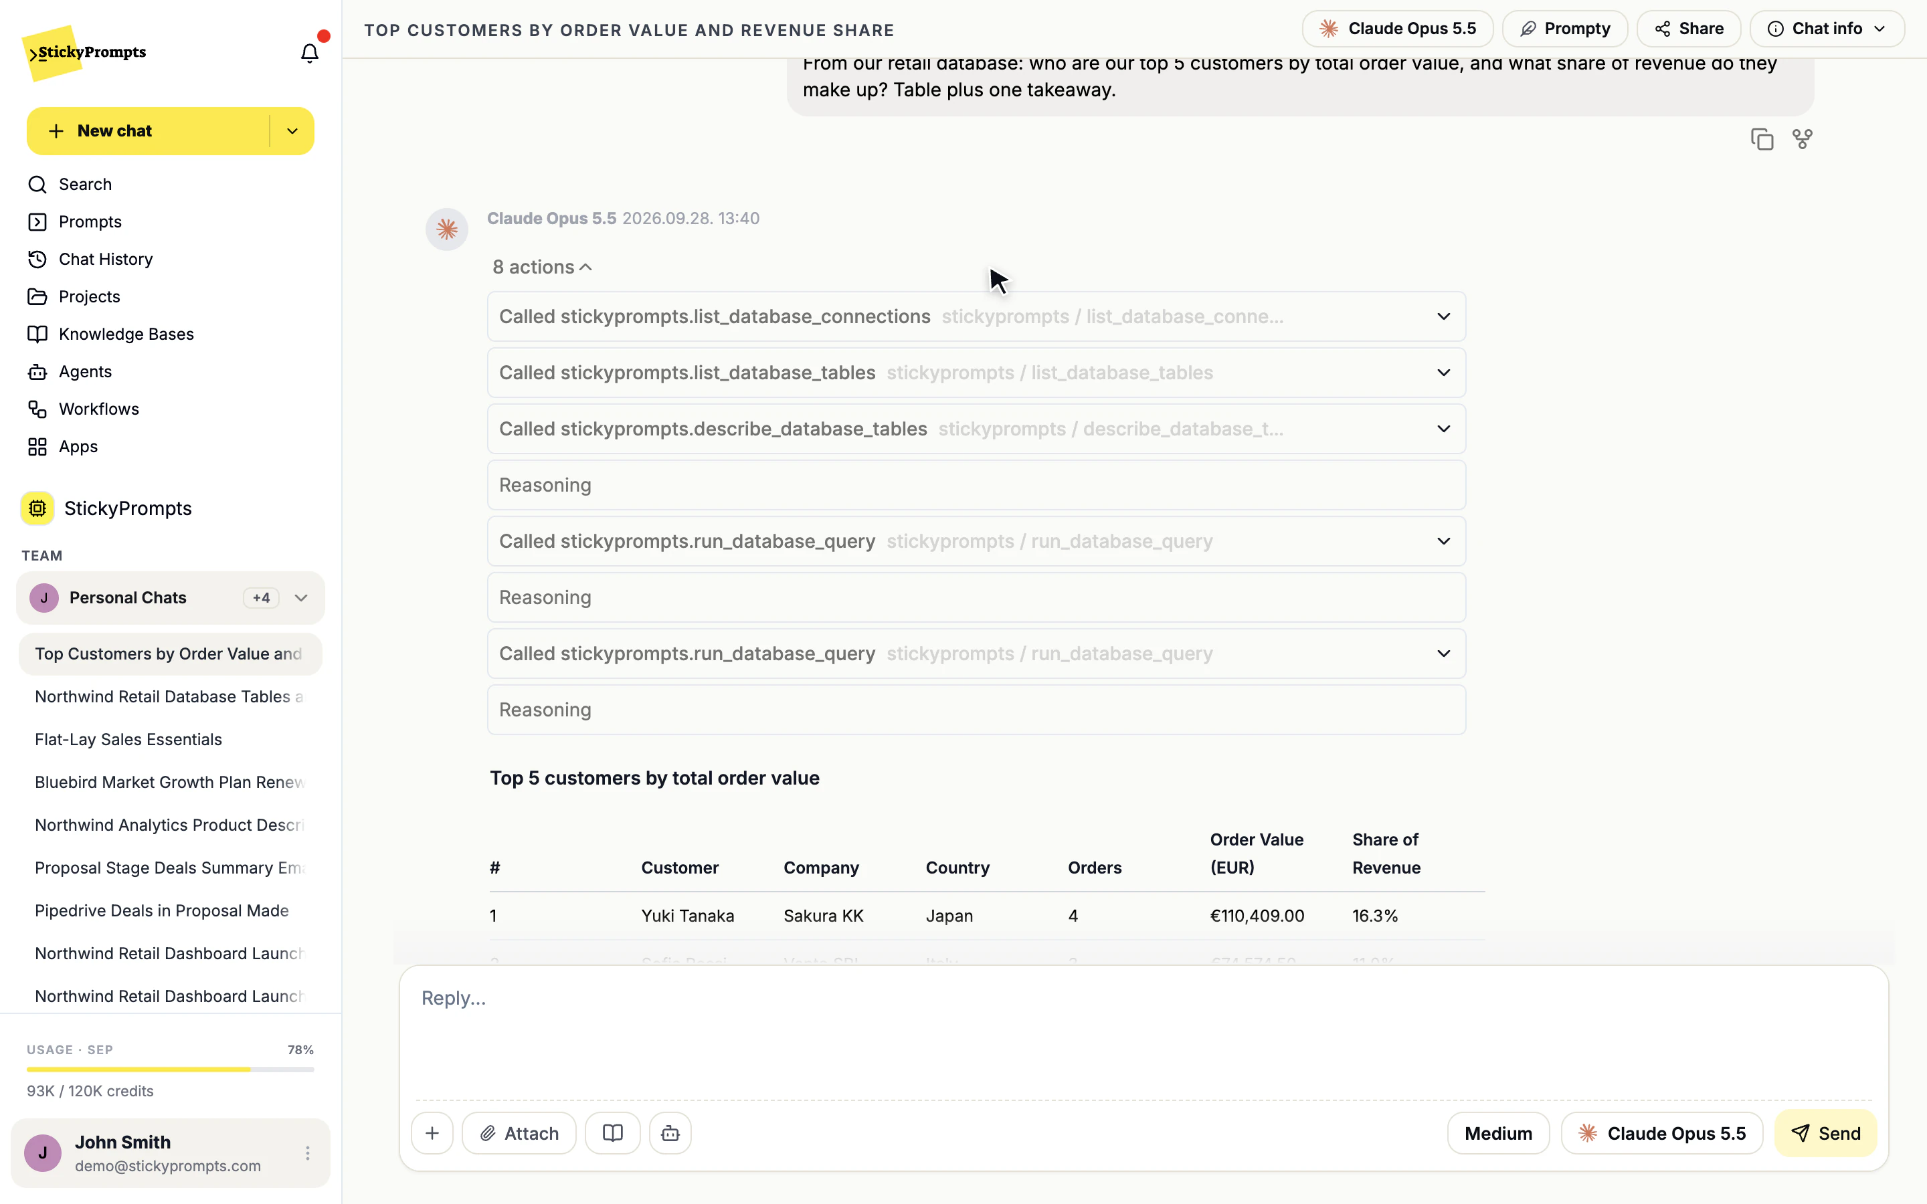
Task: Open the knowledge base book icon in reply bar
Action: (x=612, y=1132)
